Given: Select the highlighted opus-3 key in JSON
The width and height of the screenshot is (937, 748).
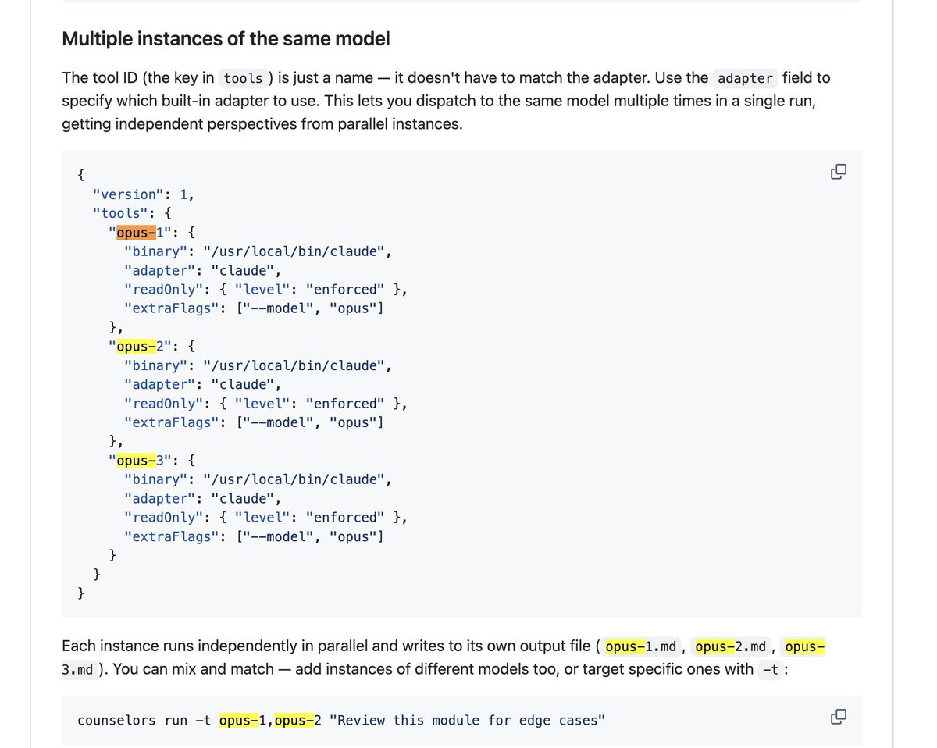Looking at the screenshot, I should pos(137,460).
